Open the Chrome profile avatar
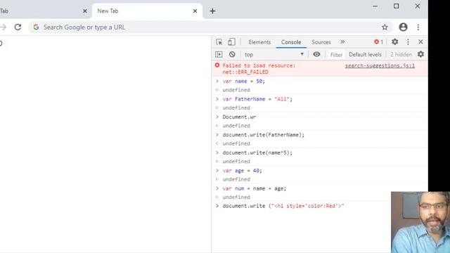This screenshot has width=450, height=253. pyautogui.click(x=403, y=27)
